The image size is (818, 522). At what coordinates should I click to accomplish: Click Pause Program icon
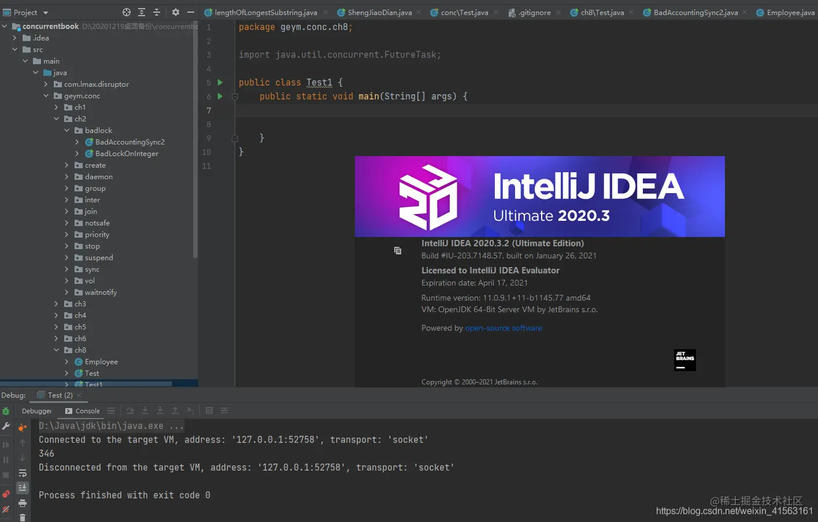click(6, 460)
